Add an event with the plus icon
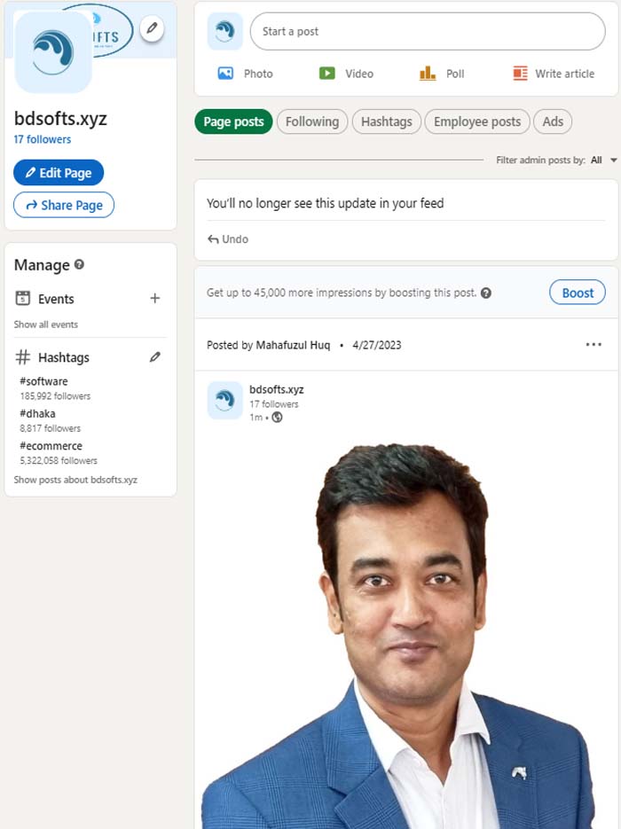 click(x=154, y=300)
